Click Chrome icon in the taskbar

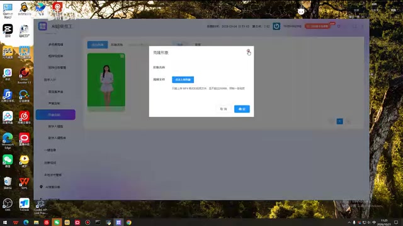128,222
